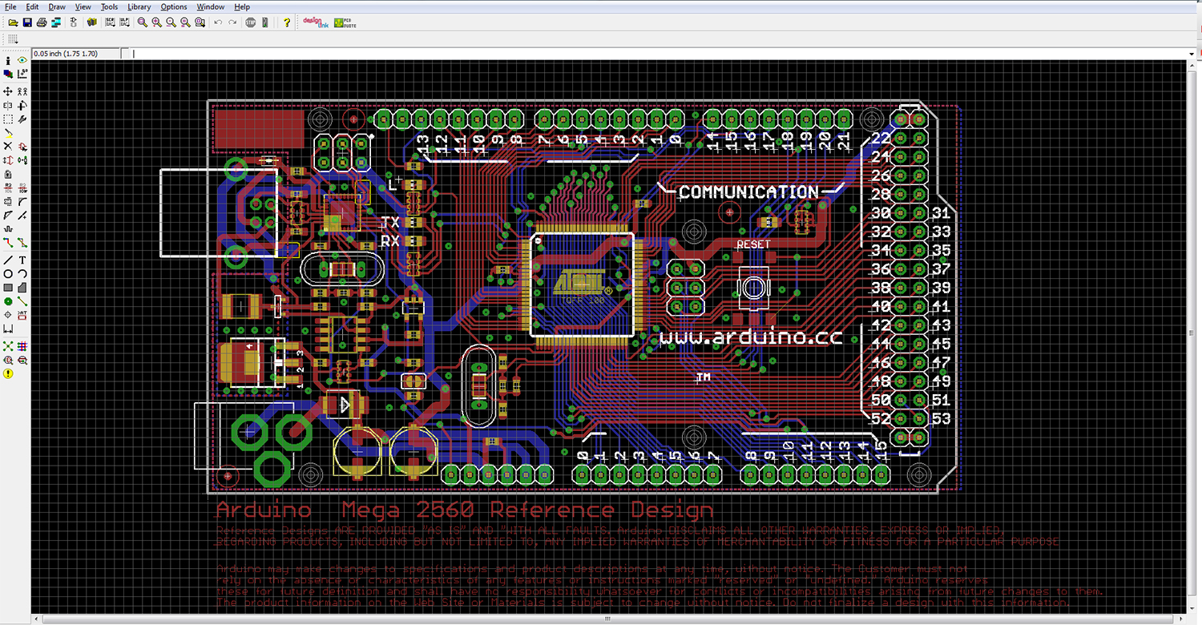Viewport: 1202px width, 625px height.
Task: Click the yellow Help question mark
Action: (x=286, y=22)
